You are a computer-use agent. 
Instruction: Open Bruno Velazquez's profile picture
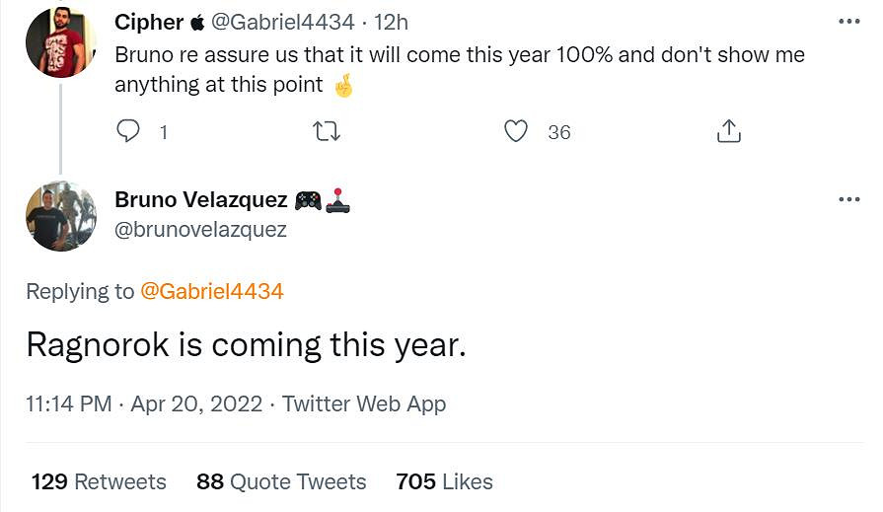tap(61, 216)
